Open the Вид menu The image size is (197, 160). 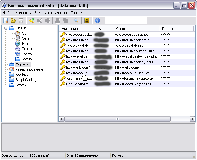pyautogui.click(x=37, y=13)
